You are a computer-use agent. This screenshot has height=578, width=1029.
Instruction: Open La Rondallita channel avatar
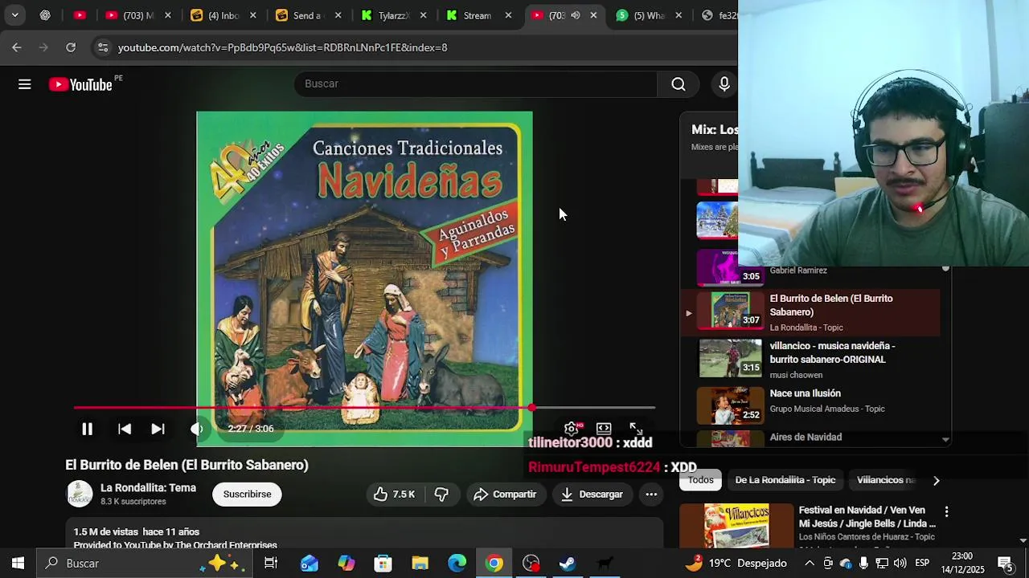tap(79, 494)
